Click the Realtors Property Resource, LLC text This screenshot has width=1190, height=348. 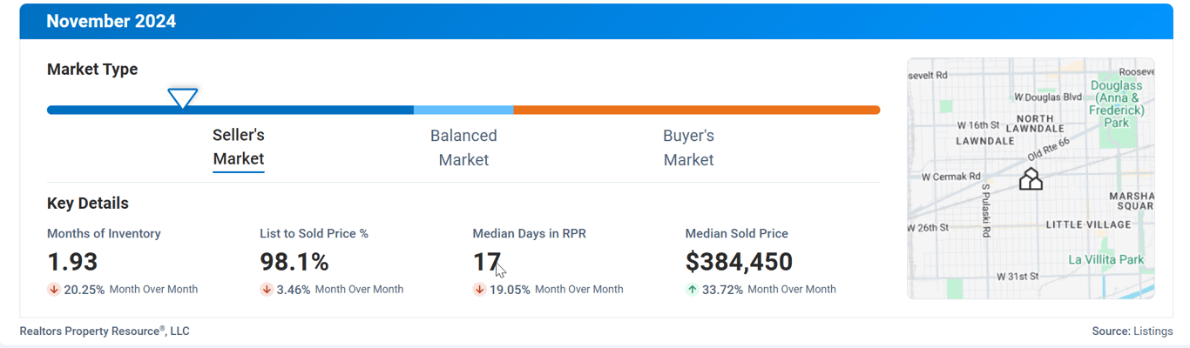point(105,331)
